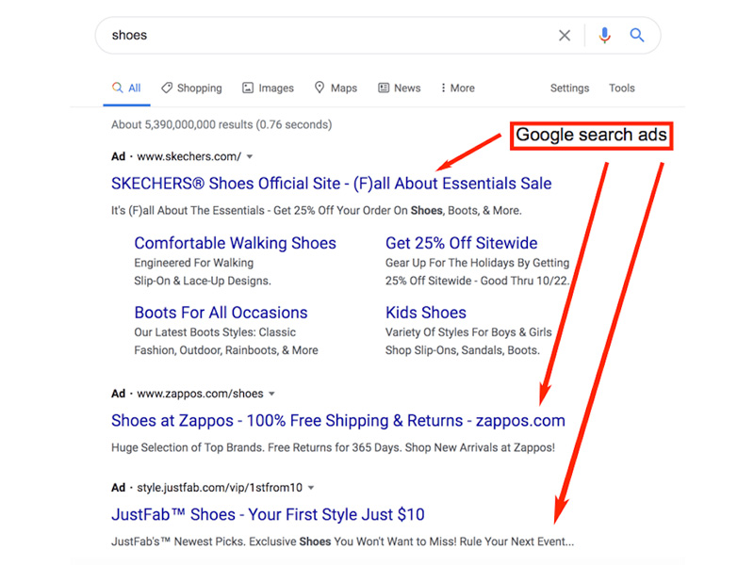The width and height of the screenshot is (754, 565).
Task: Expand the More options menu
Action: 456,89
